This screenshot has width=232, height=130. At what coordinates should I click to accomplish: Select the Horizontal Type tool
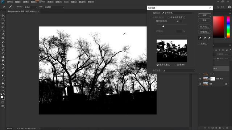coord(3,72)
